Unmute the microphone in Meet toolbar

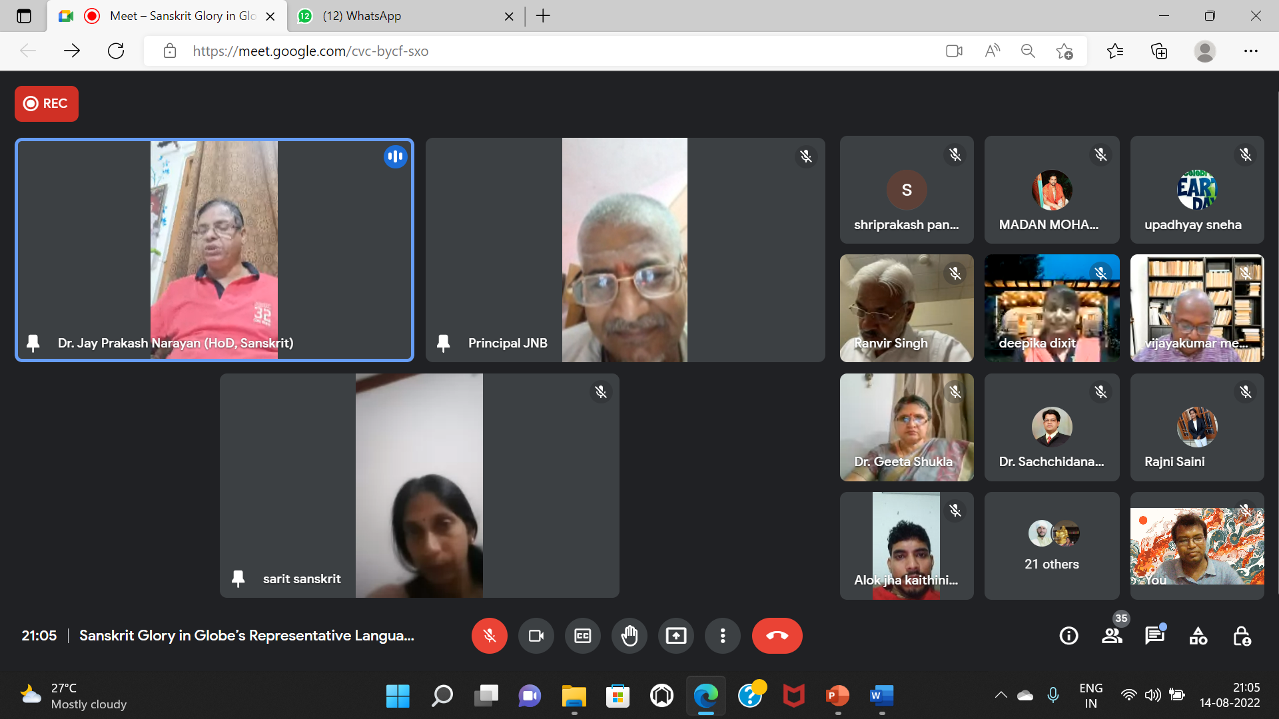click(489, 636)
